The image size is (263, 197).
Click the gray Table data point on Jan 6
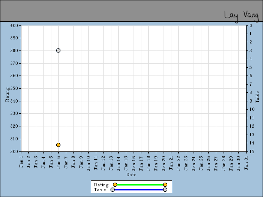pyautogui.click(x=58, y=50)
